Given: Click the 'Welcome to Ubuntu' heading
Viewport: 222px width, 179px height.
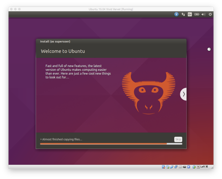Looking at the screenshot, I should tap(63, 51).
